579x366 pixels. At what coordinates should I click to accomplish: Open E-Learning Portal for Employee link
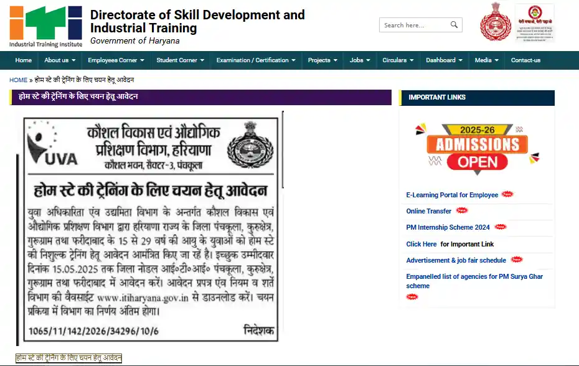(452, 195)
